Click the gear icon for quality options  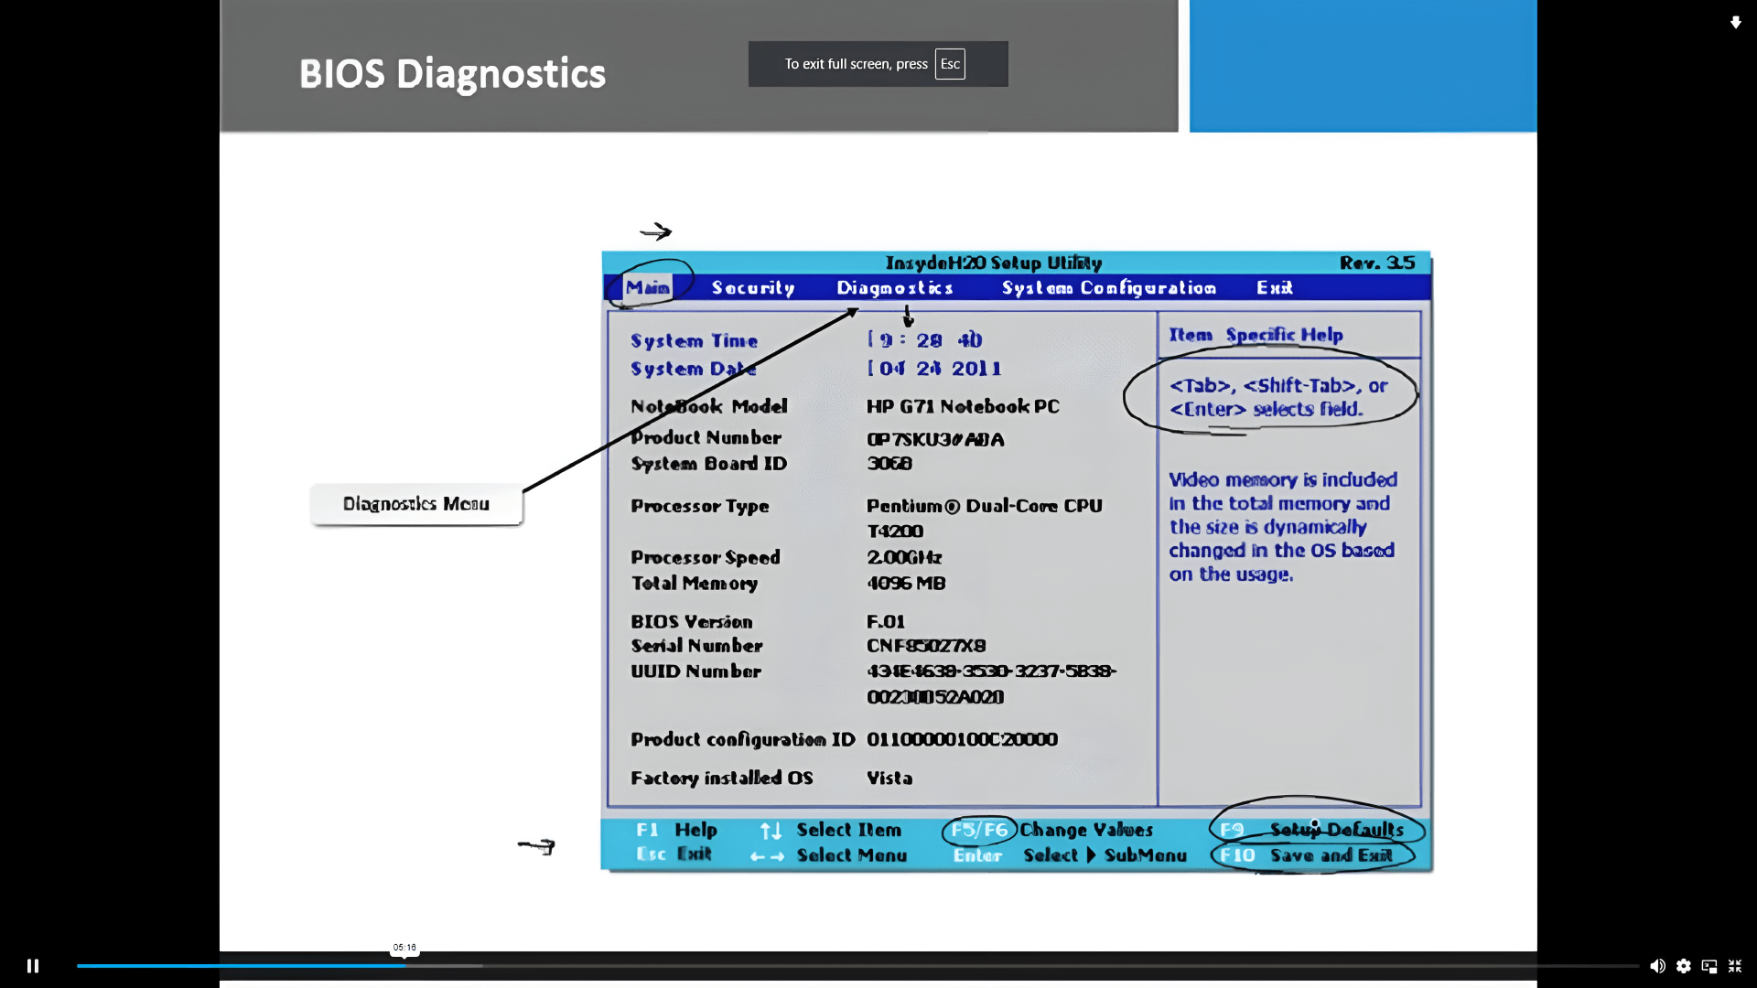point(1685,965)
